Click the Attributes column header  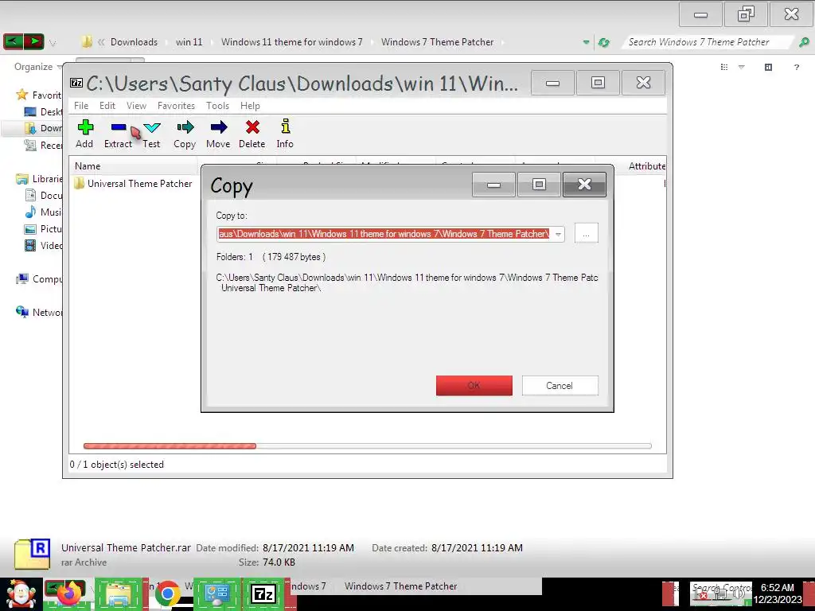646,166
